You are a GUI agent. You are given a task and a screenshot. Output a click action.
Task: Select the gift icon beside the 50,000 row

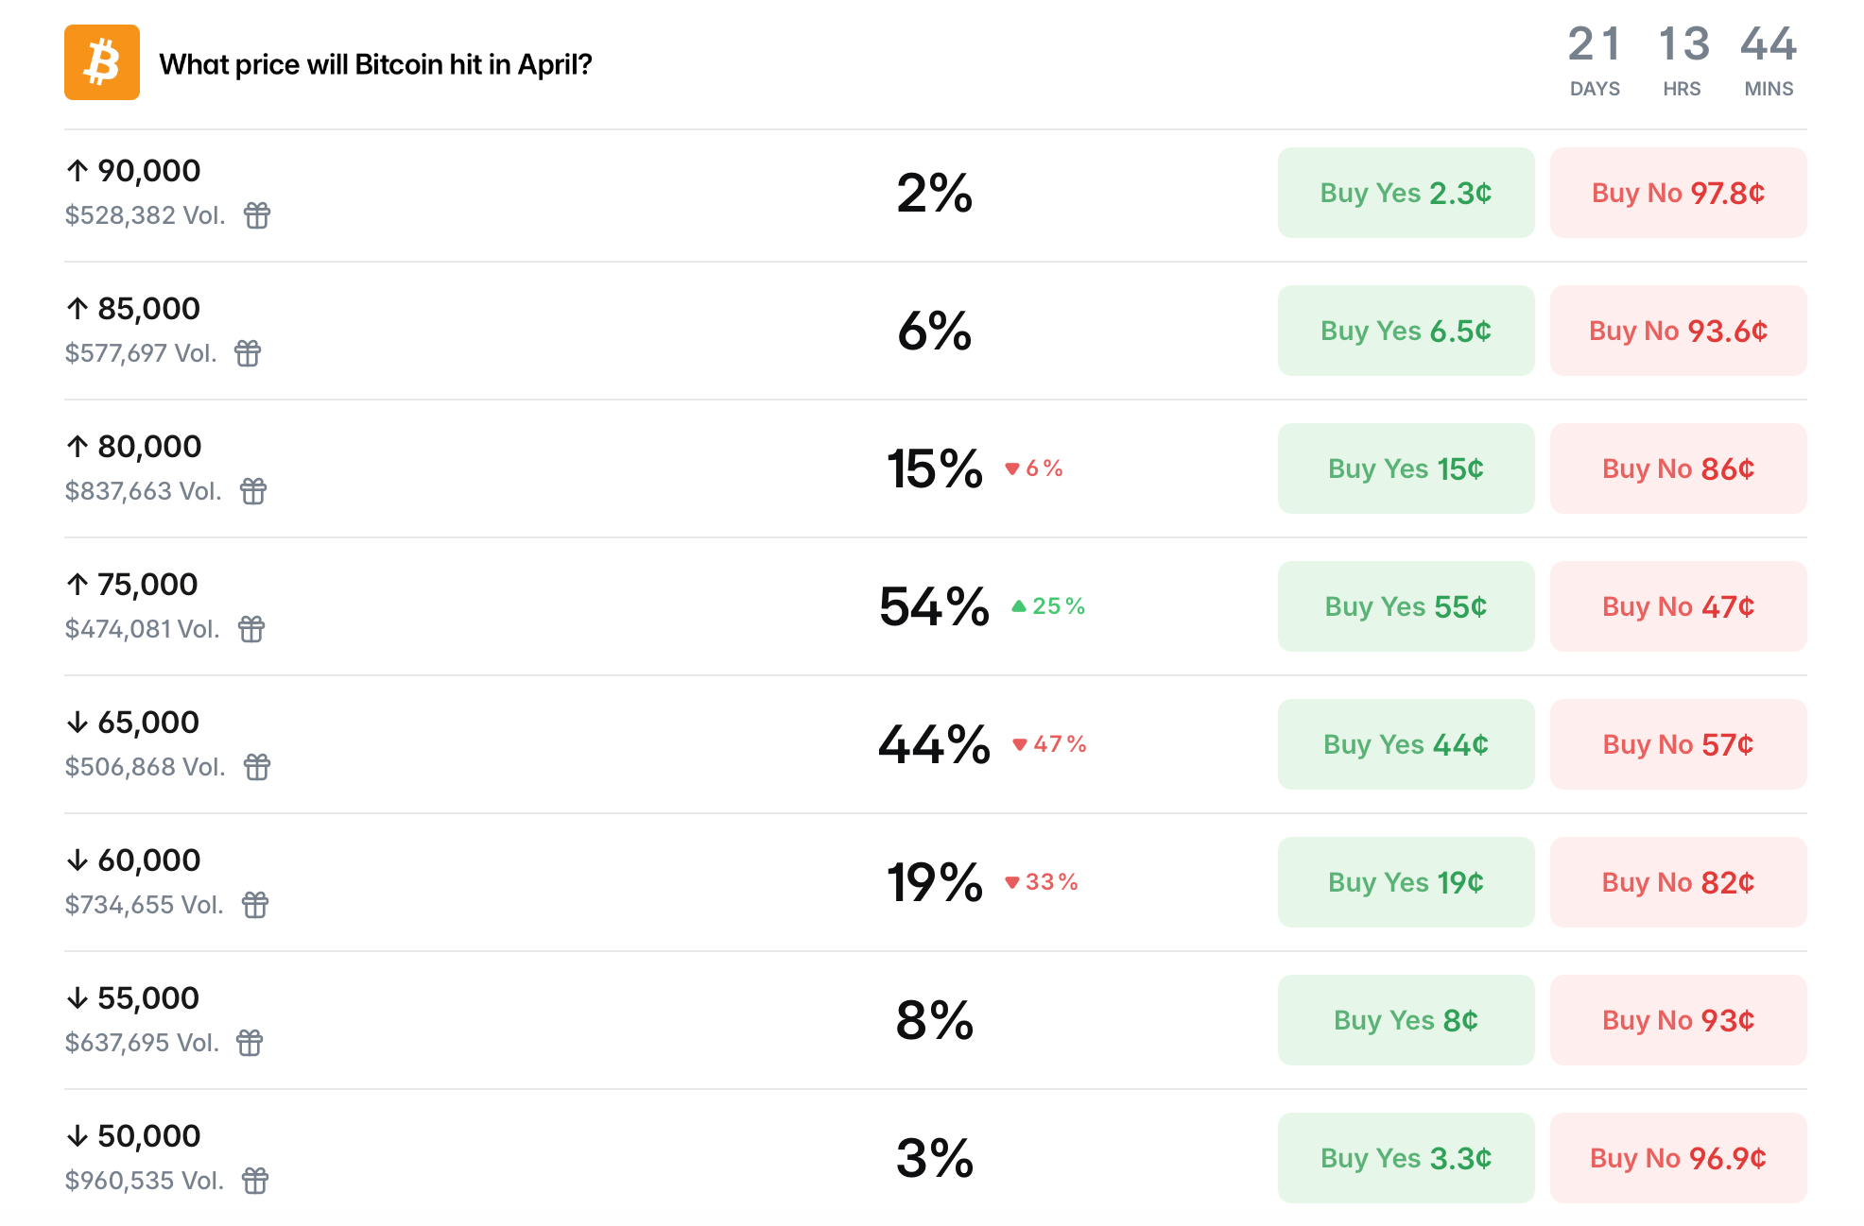coord(257,1181)
